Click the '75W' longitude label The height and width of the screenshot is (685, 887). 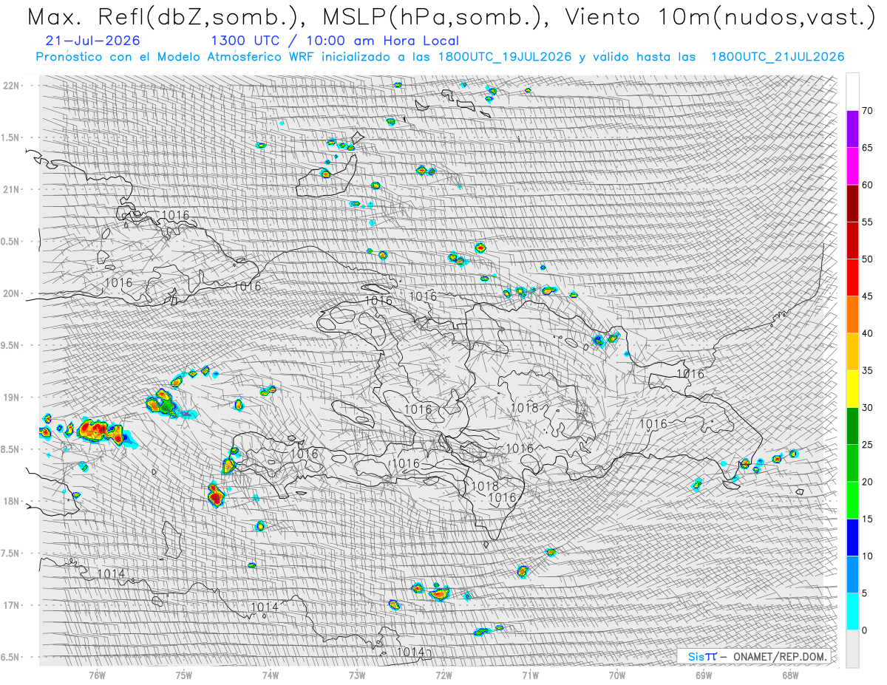183,675
